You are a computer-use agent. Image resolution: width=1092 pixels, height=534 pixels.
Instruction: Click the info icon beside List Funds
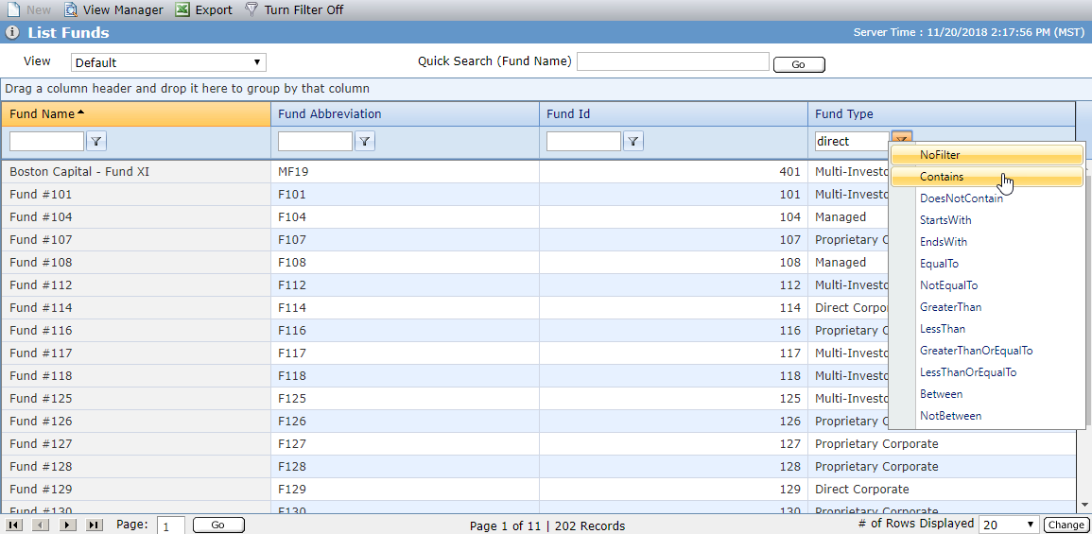(12, 33)
